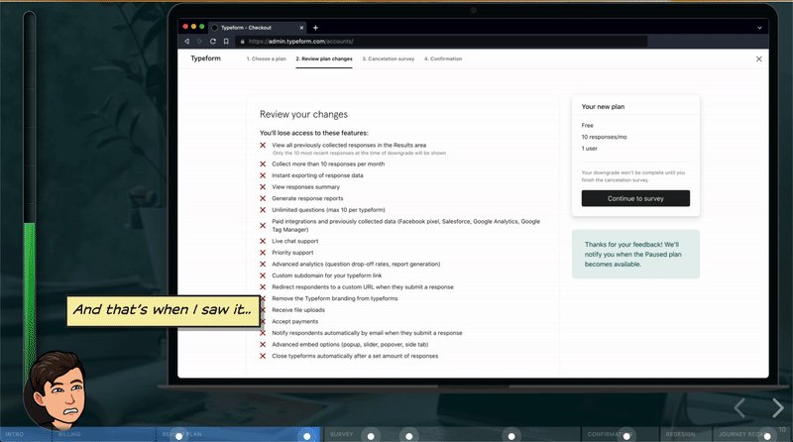Click the 'Free' plan name in the new plan card
793x442 pixels.
tap(587, 126)
